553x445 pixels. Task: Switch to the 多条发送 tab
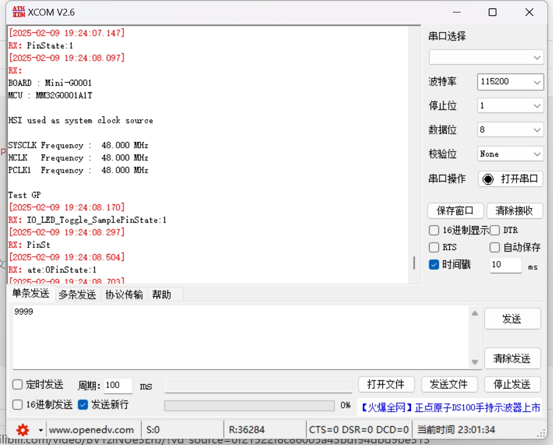point(77,295)
